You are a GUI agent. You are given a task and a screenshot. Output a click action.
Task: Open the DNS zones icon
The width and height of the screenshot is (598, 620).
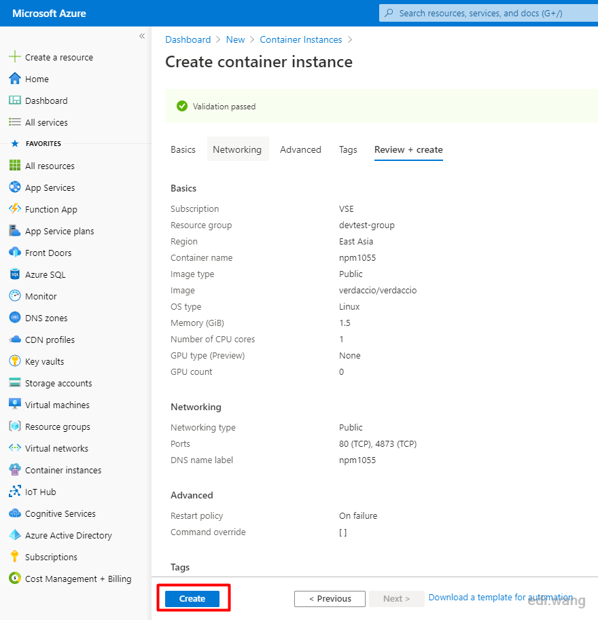[x=15, y=317]
